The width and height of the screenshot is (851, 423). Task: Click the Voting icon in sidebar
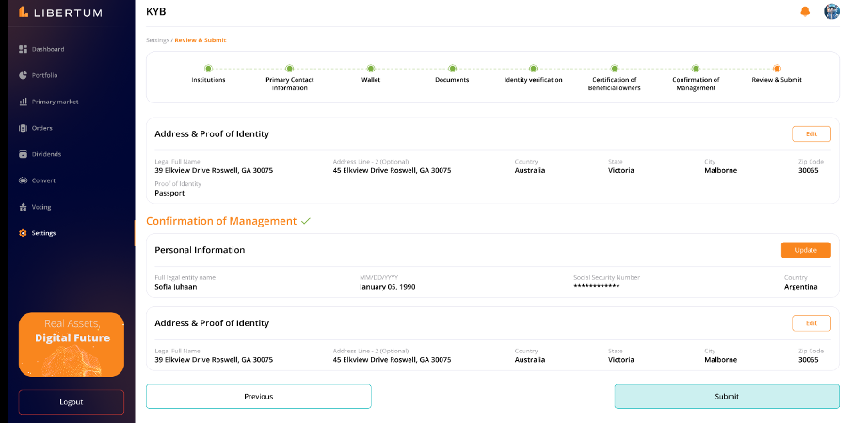(23, 207)
